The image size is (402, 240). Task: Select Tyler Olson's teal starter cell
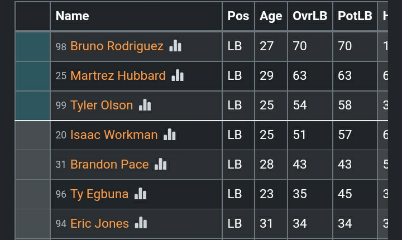(x=32, y=105)
